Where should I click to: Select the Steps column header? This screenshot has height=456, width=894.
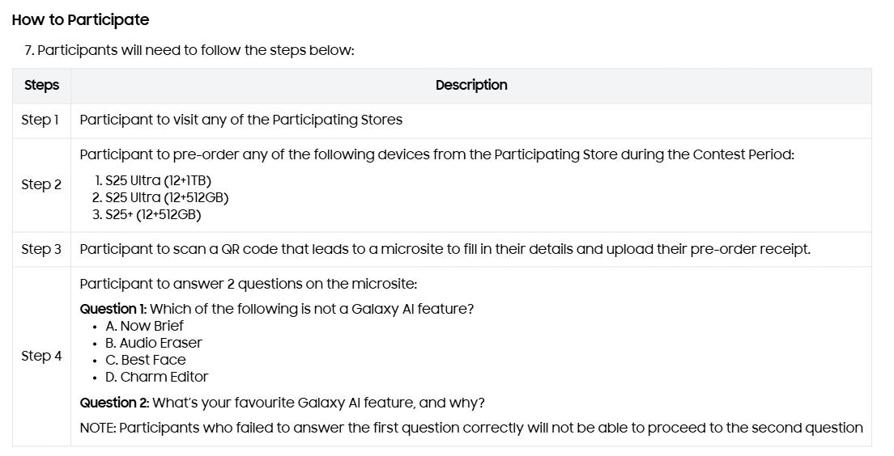pos(41,86)
